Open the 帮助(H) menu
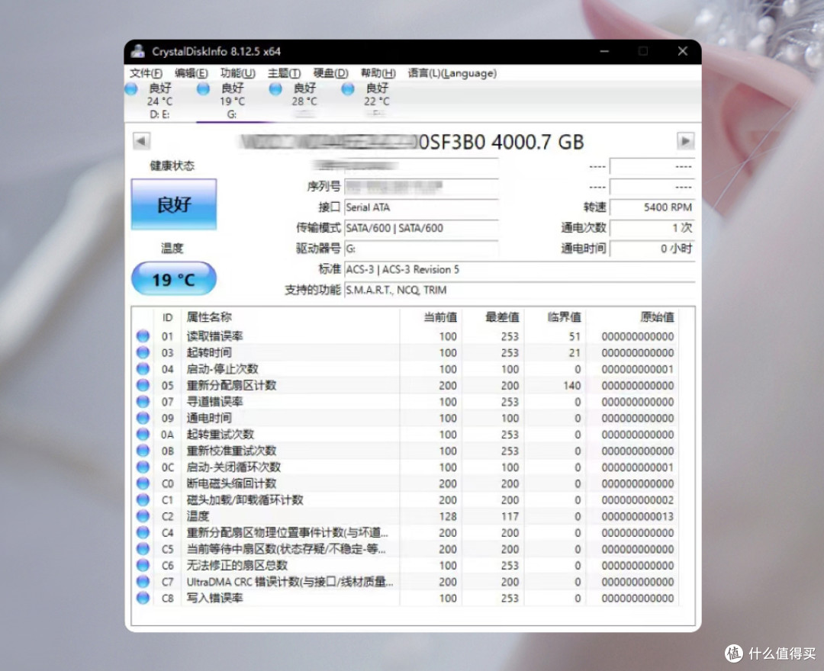 point(378,73)
